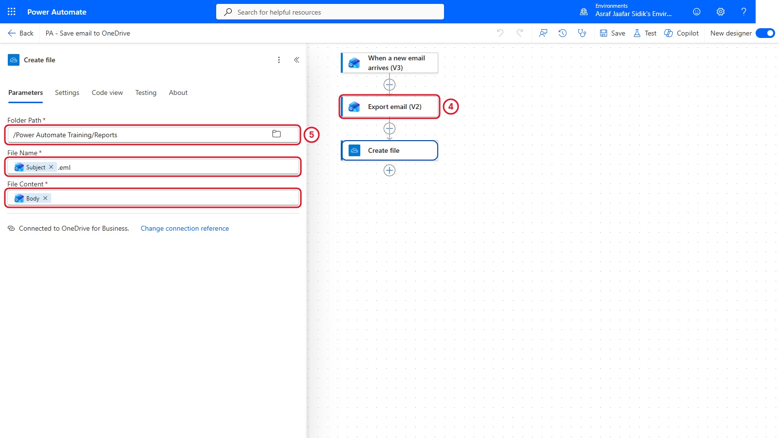The image size is (779, 438).
Task: Select the Parameters tab
Action: [25, 92]
